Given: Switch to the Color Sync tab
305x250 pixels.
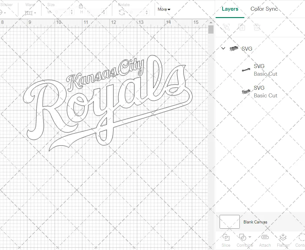Looking at the screenshot, I should (x=264, y=9).
